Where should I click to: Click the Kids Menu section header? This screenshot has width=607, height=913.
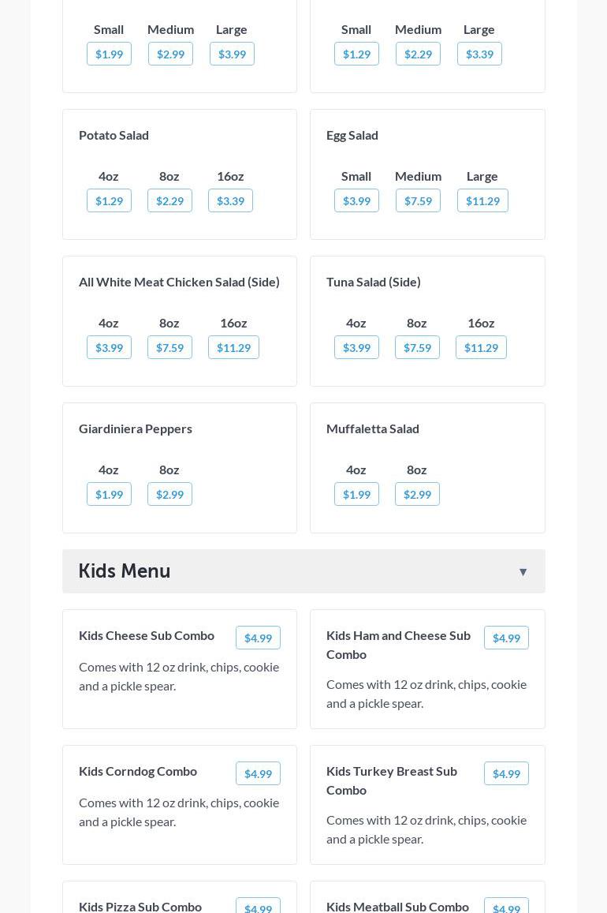click(x=125, y=571)
